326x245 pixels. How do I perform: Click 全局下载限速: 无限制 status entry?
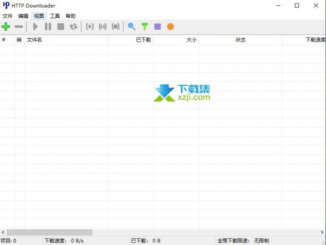[243, 240]
